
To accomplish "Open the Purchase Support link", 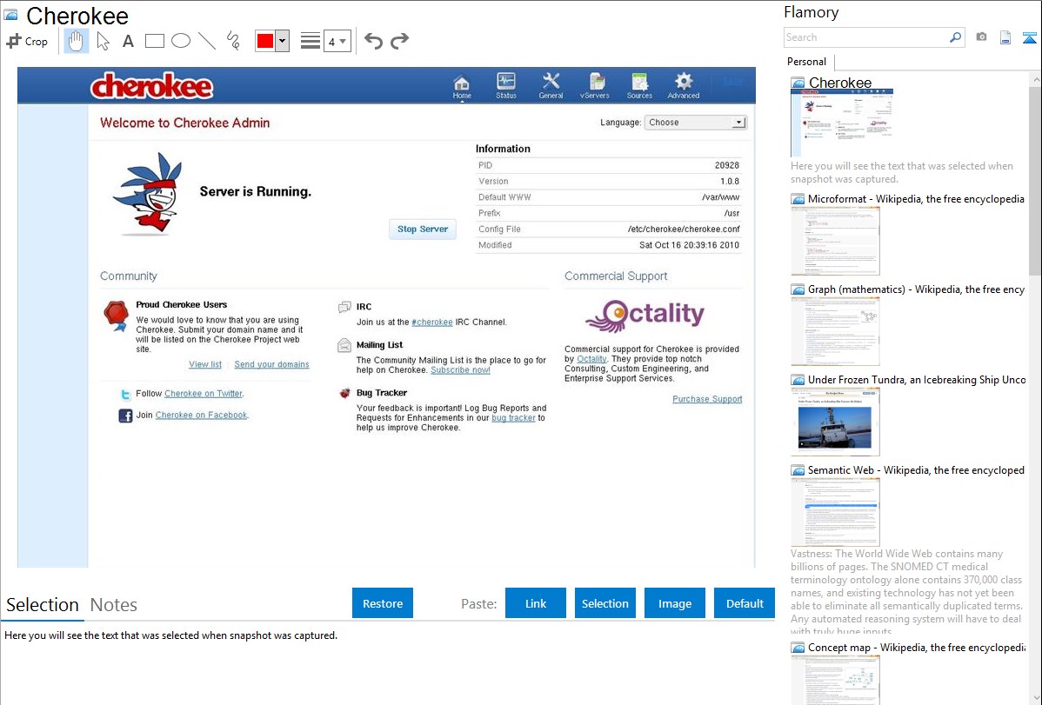I will pyautogui.click(x=707, y=399).
